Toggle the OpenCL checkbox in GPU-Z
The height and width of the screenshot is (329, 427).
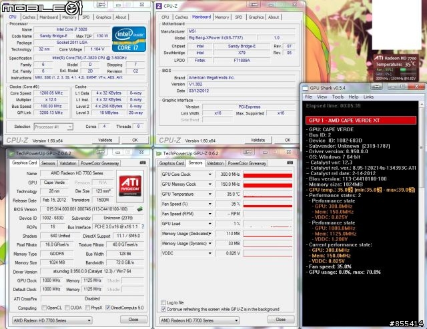tap(44, 308)
